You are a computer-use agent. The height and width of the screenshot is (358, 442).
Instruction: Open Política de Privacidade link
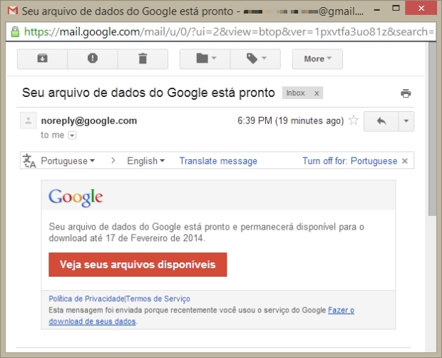[x=86, y=299]
